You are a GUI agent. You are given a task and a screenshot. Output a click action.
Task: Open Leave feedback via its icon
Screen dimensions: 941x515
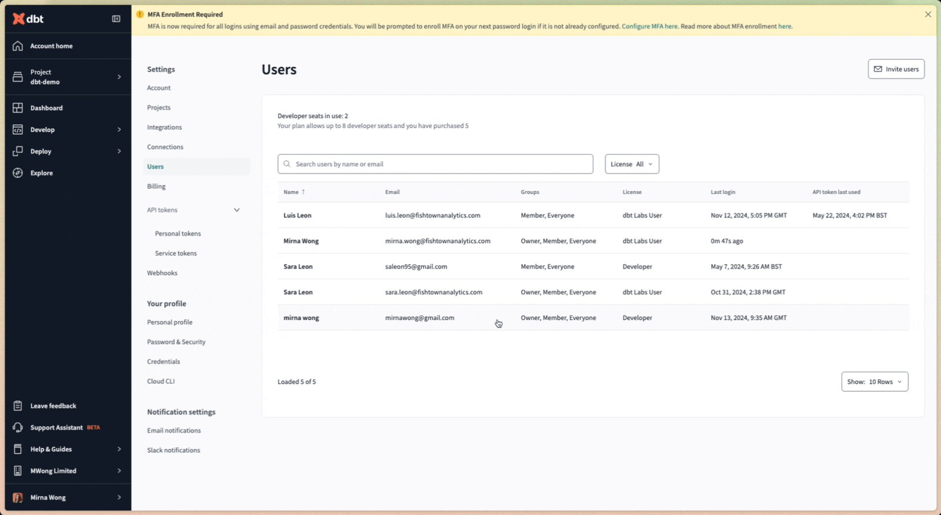(17, 405)
